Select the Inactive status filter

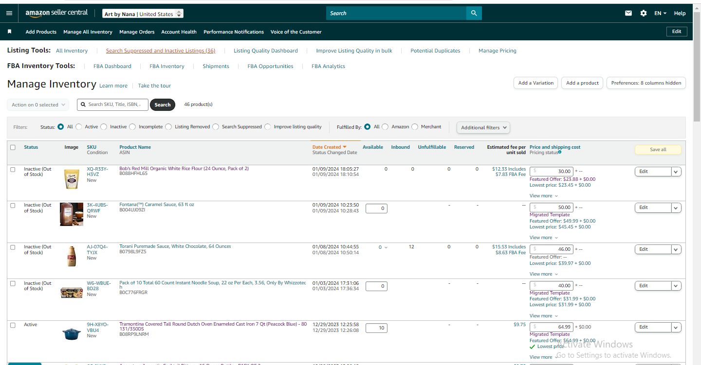[104, 127]
